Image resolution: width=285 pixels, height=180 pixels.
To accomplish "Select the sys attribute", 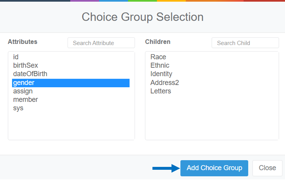I will coord(18,108).
